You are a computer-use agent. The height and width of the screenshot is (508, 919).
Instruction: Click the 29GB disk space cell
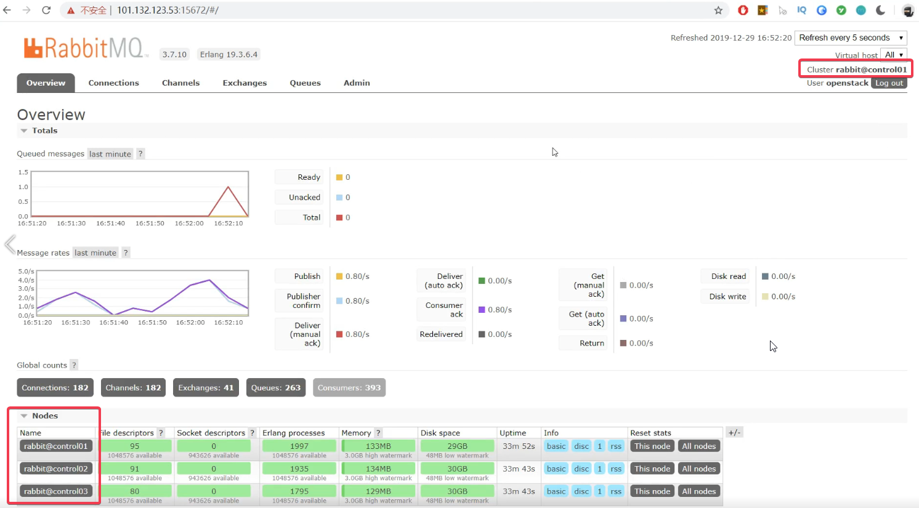click(x=457, y=446)
